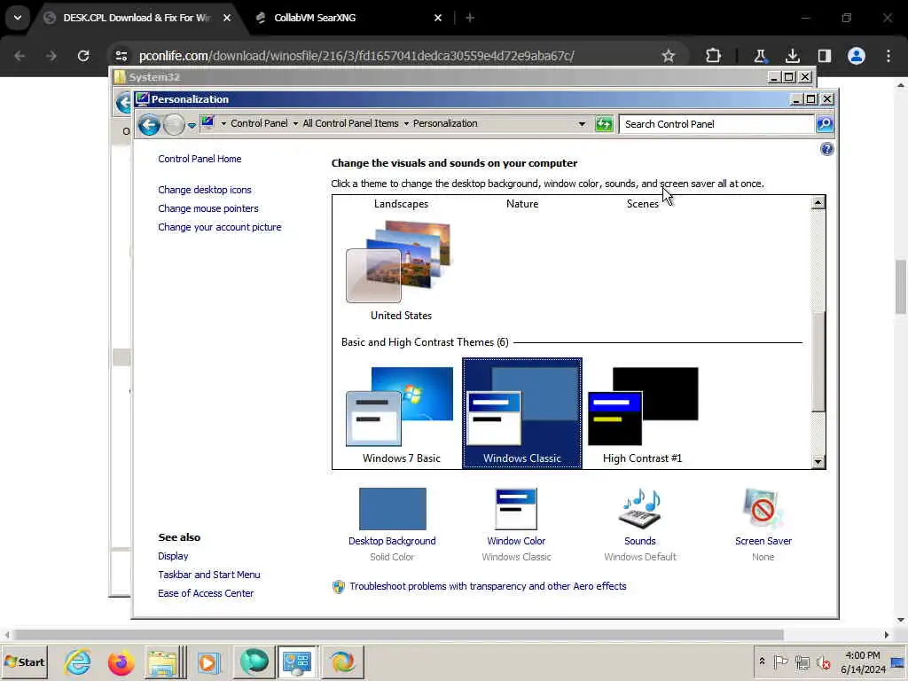Open Troubleshoot problems with transparency link
908x681 pixels.
[488, 586]
